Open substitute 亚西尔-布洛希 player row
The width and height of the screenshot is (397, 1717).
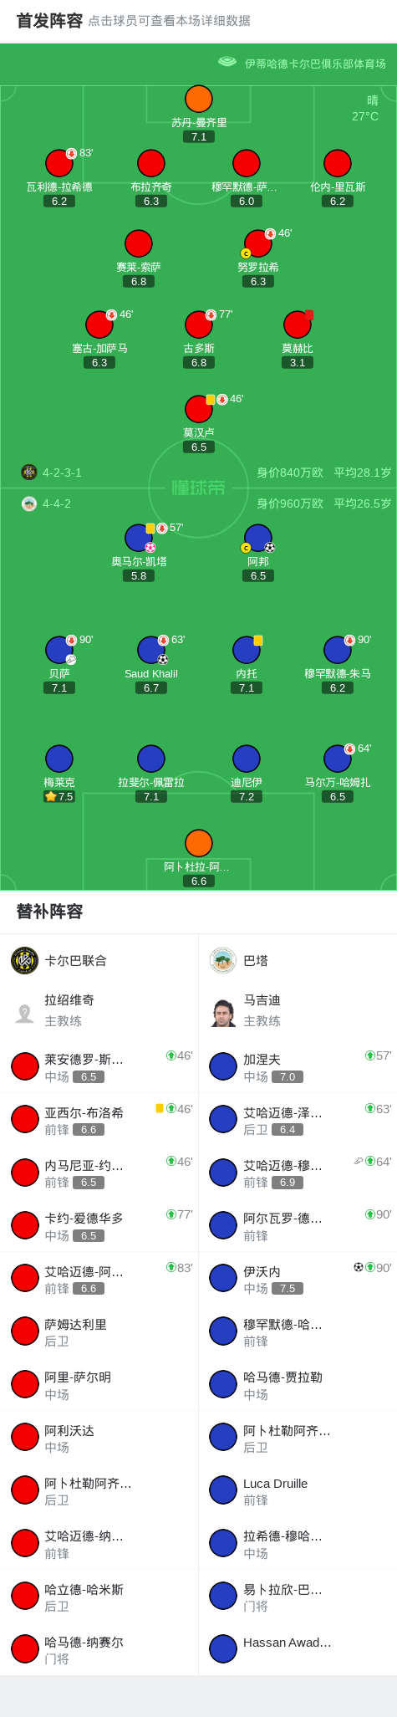(99, 1120)
